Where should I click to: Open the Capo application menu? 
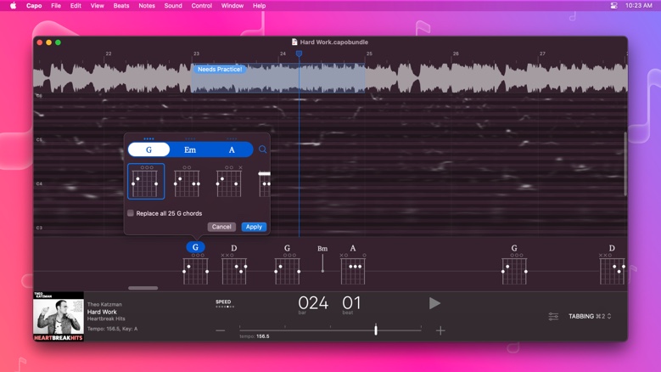click(34, 5)
